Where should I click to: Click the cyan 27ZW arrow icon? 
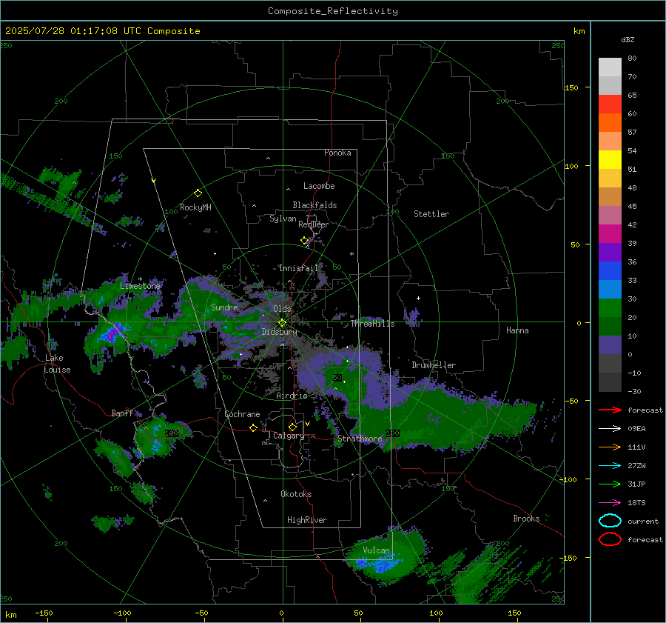(x=610, y=466)
